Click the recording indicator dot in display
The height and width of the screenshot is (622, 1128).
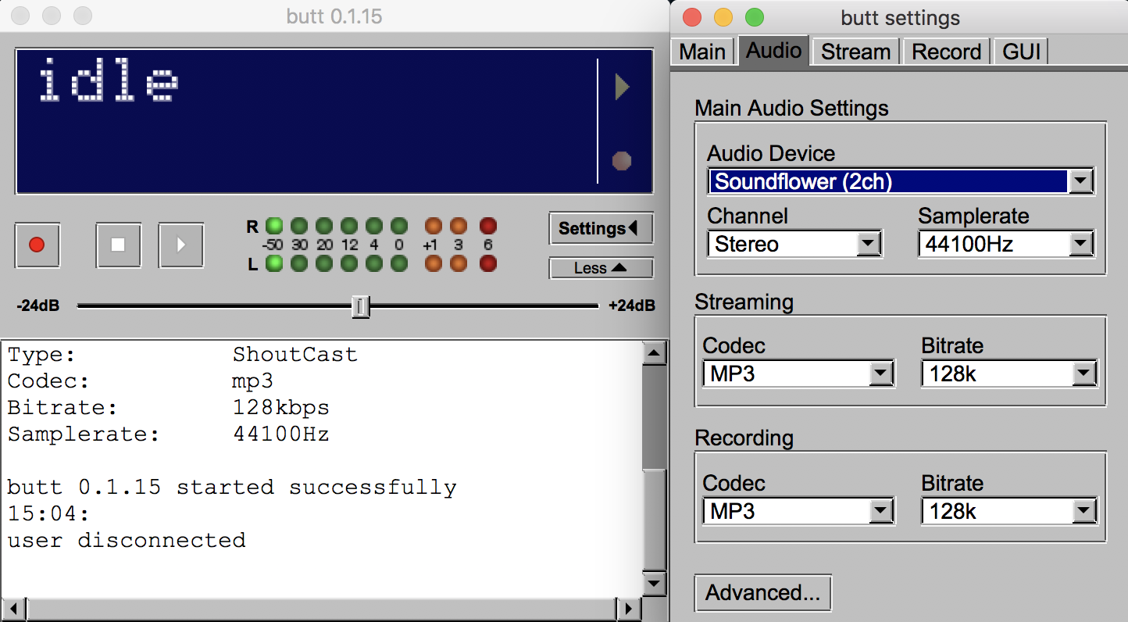click(x=622, y=161)
